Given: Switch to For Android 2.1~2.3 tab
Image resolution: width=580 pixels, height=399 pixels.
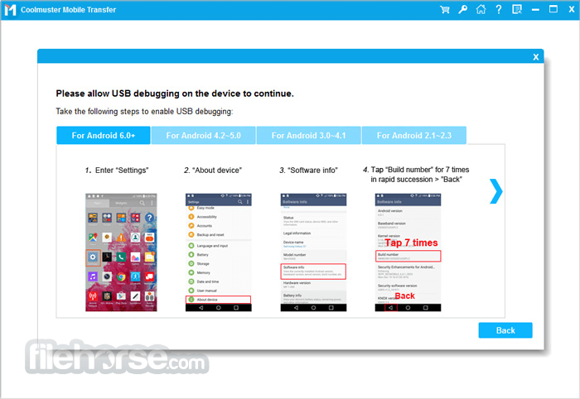Looking at the screenshot, I should tap(414, 135).
